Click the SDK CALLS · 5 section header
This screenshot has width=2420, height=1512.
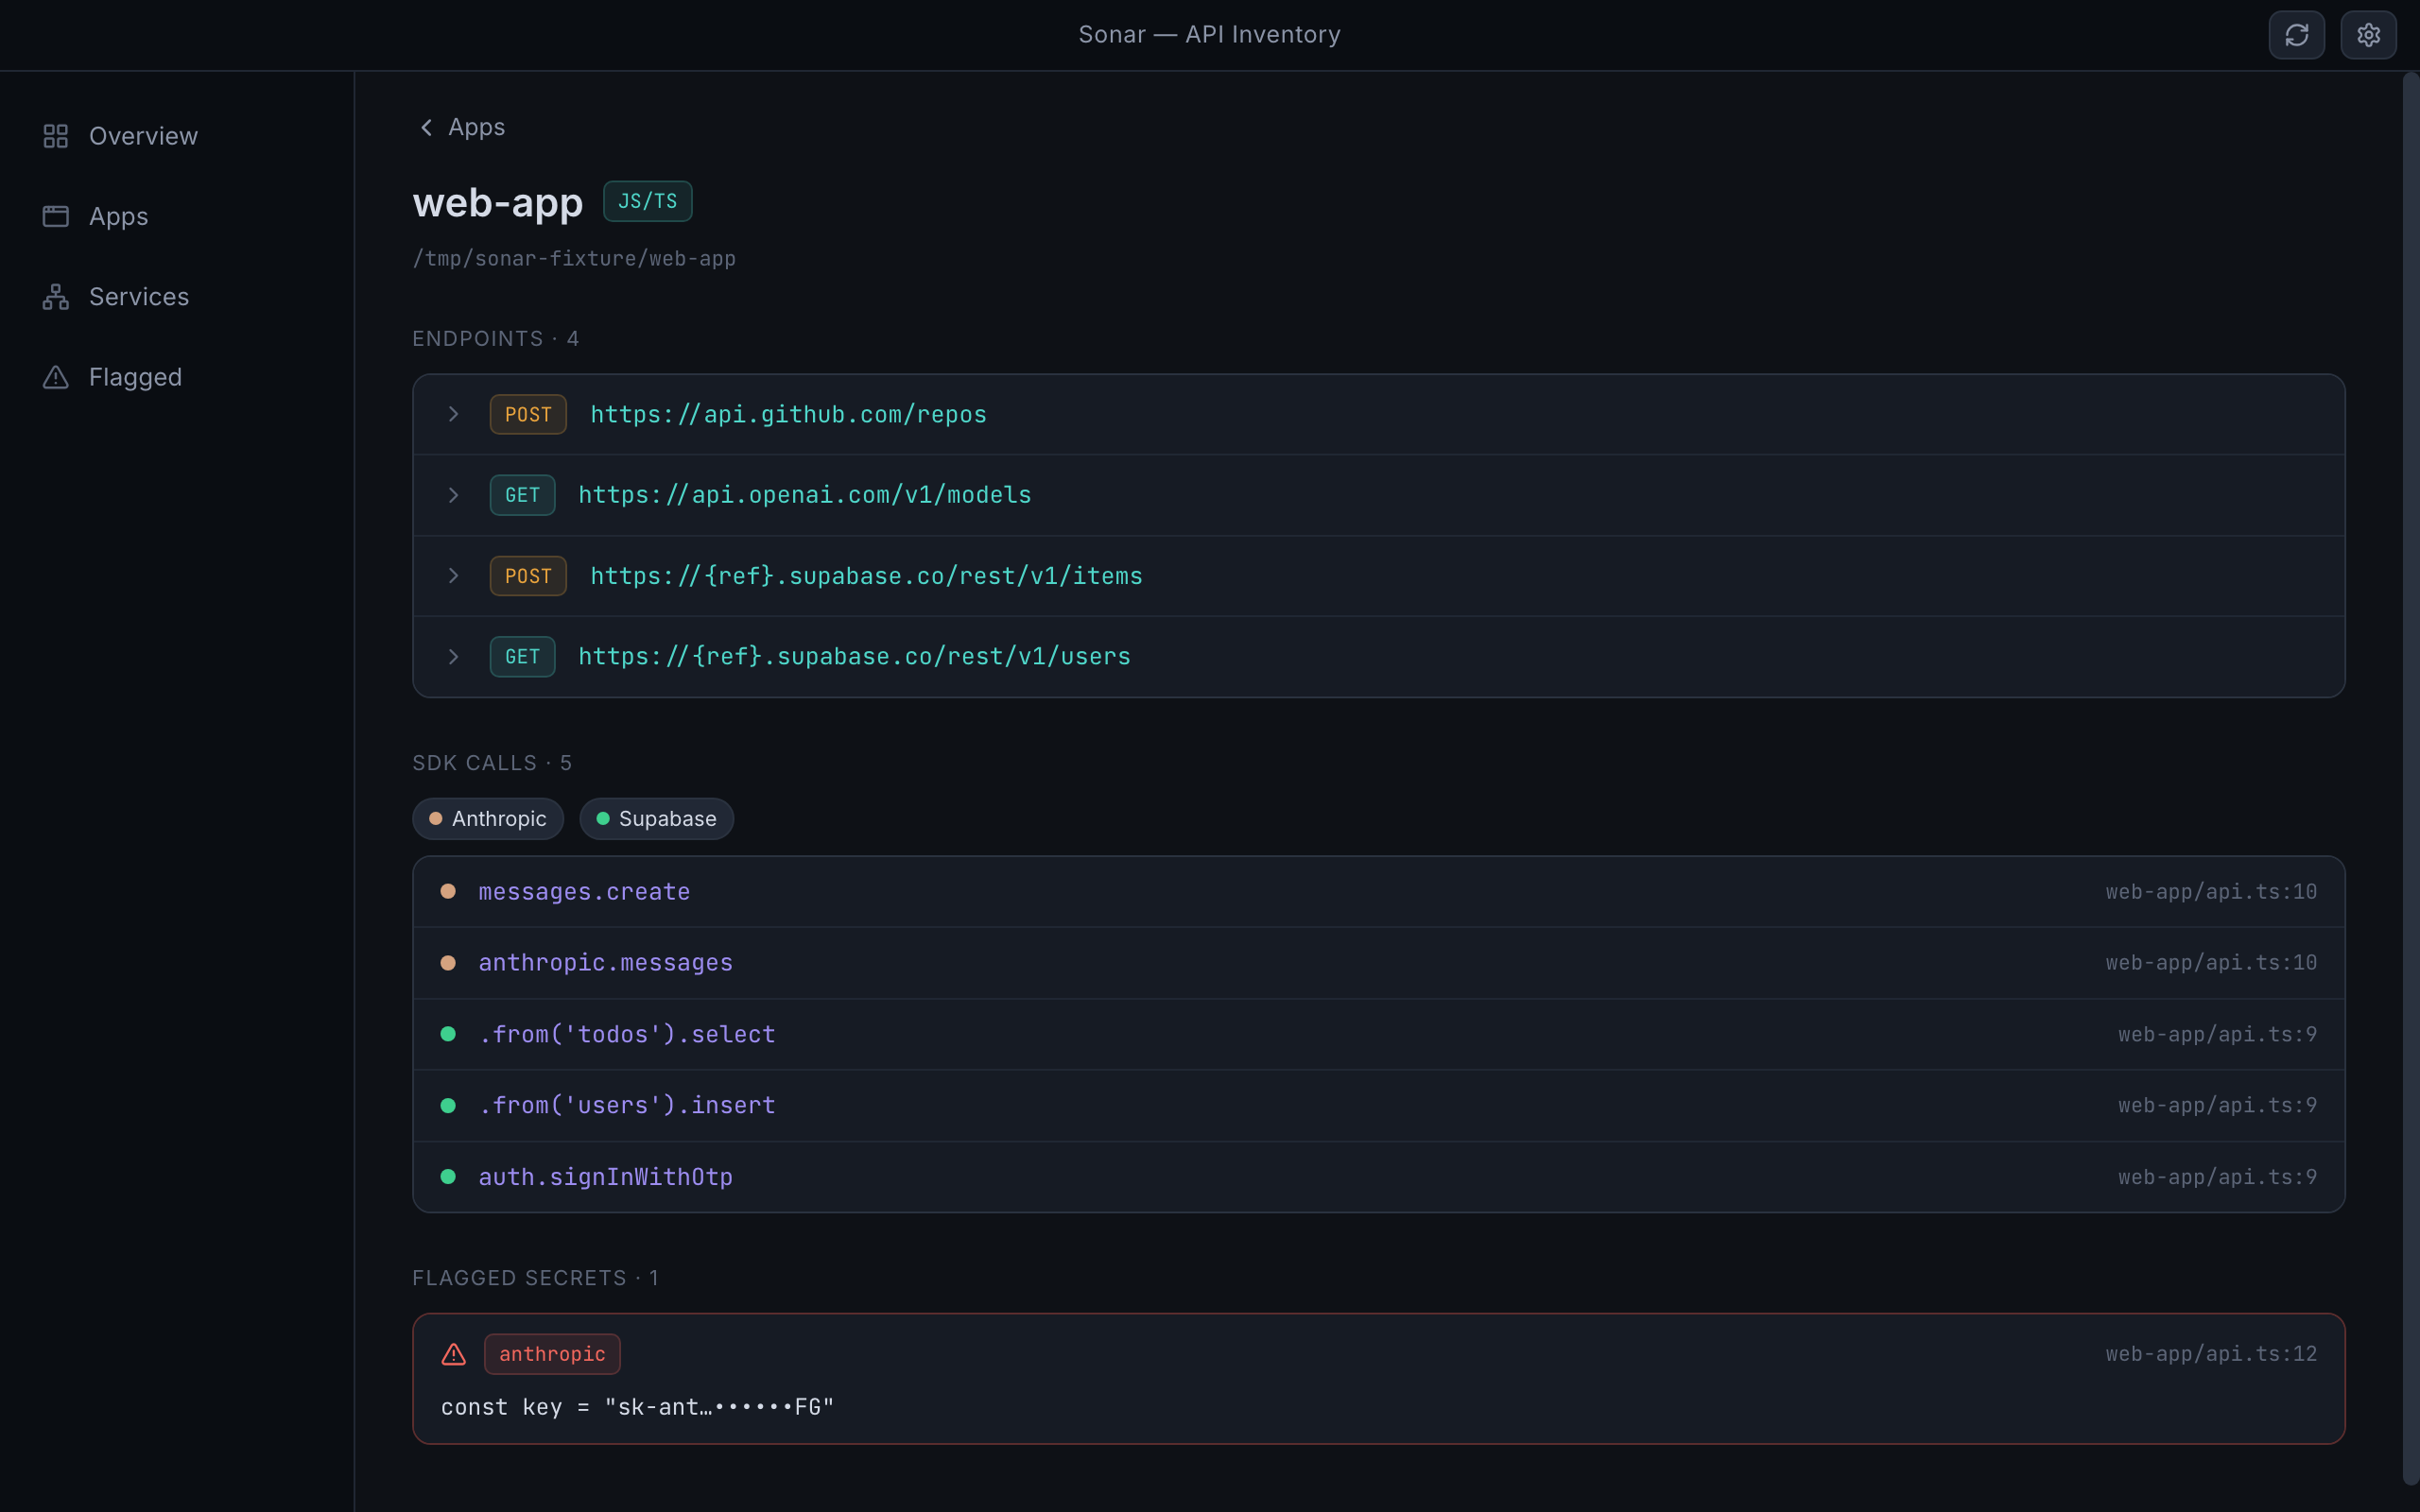(x=492, y=763)
